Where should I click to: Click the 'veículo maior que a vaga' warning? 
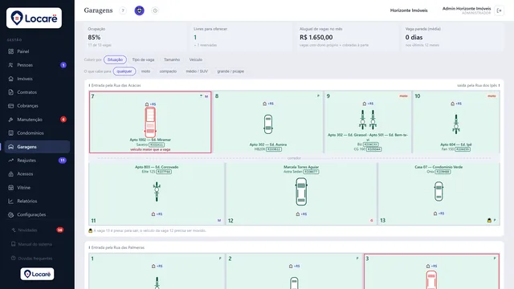[150, 149]
